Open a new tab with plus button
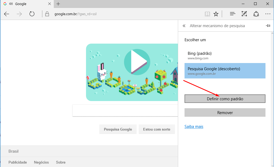The height and width of the screenshot is (167, 274). coord(58,4)
